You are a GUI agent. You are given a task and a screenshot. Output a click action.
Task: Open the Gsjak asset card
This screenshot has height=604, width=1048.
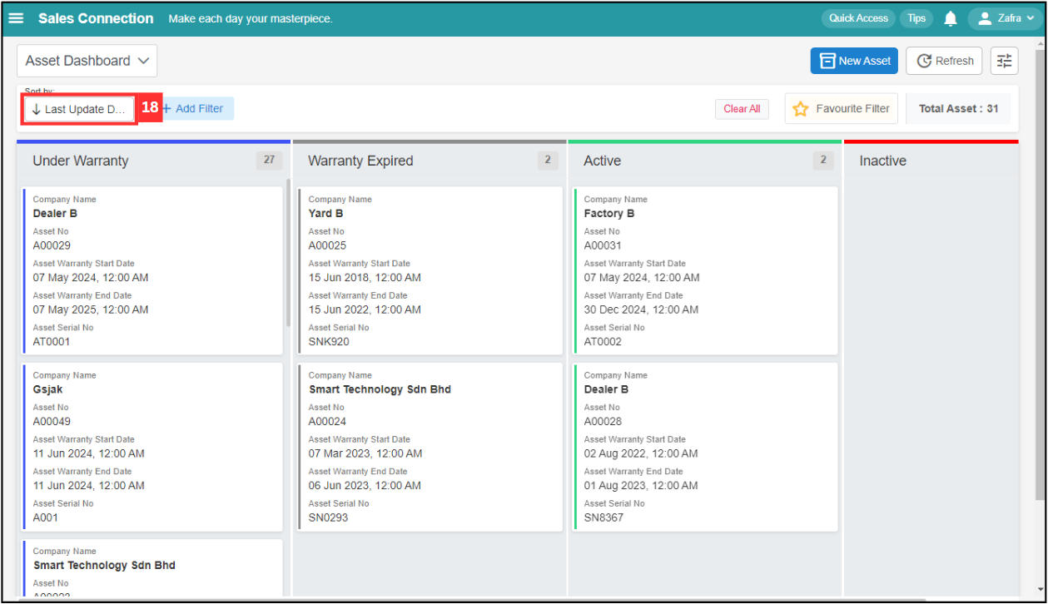(153, 447)
